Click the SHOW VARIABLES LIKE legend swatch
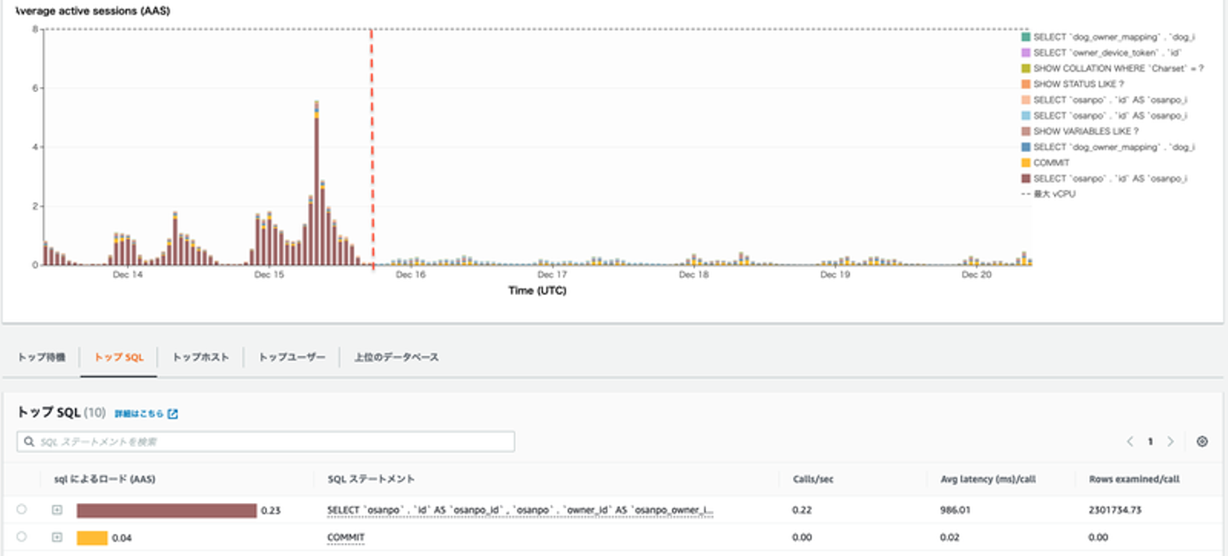Screen dimensions: 1228x556 click(x=1026, y=131)
